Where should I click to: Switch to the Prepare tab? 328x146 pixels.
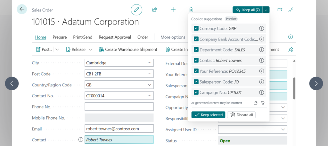click(x=60, y=37)
